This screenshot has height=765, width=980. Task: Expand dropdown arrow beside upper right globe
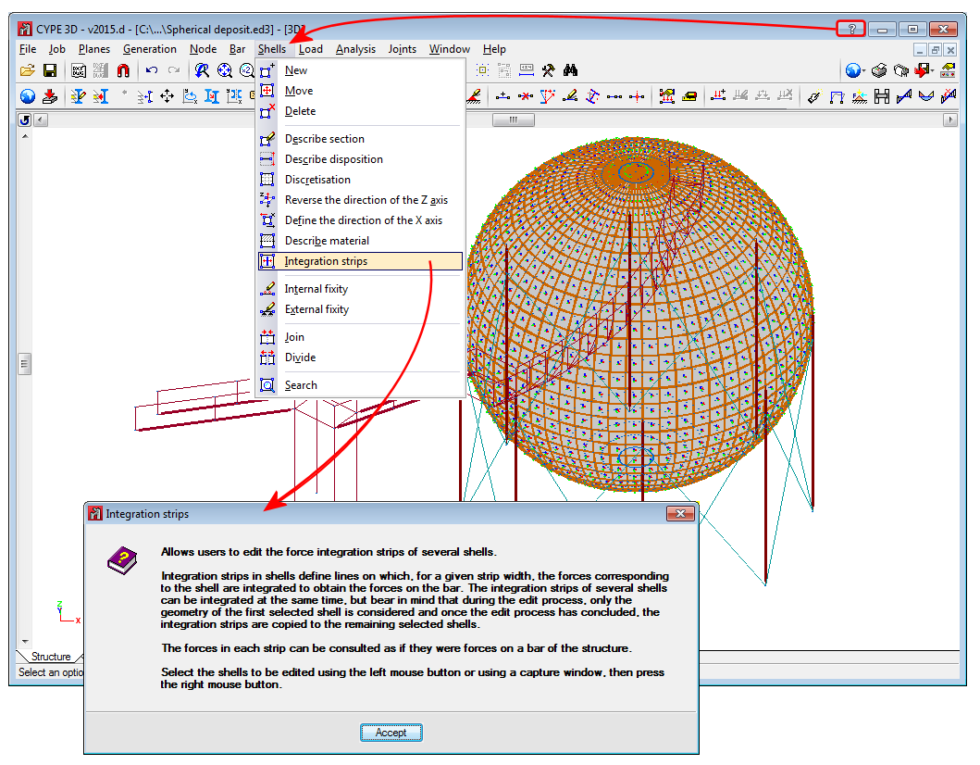[x=863, y=70]
